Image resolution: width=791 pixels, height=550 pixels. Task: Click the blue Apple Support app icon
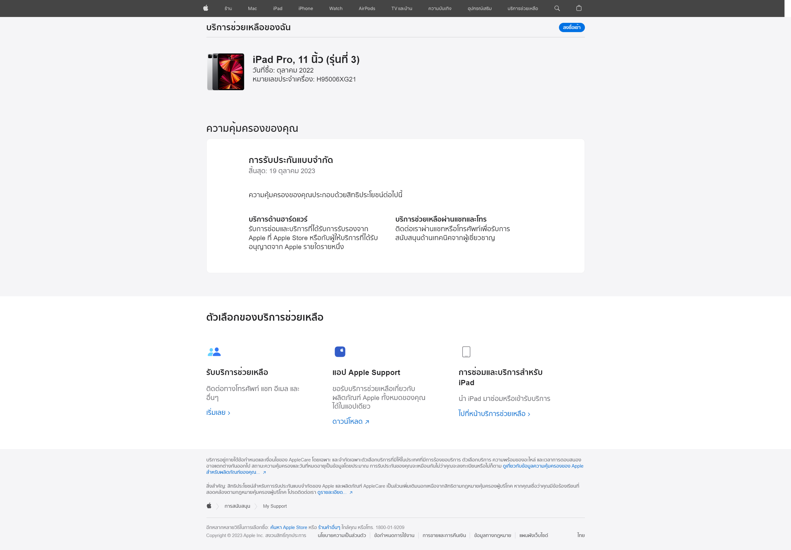(340, 352)
